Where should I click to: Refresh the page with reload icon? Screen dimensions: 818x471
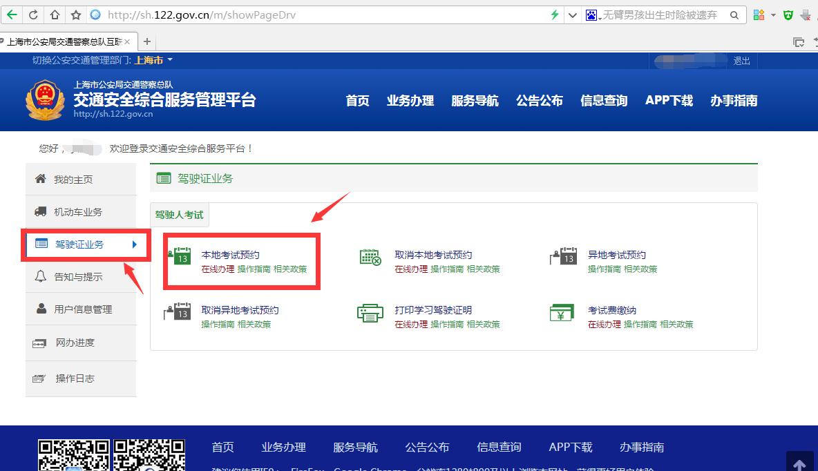pos(32,14)
